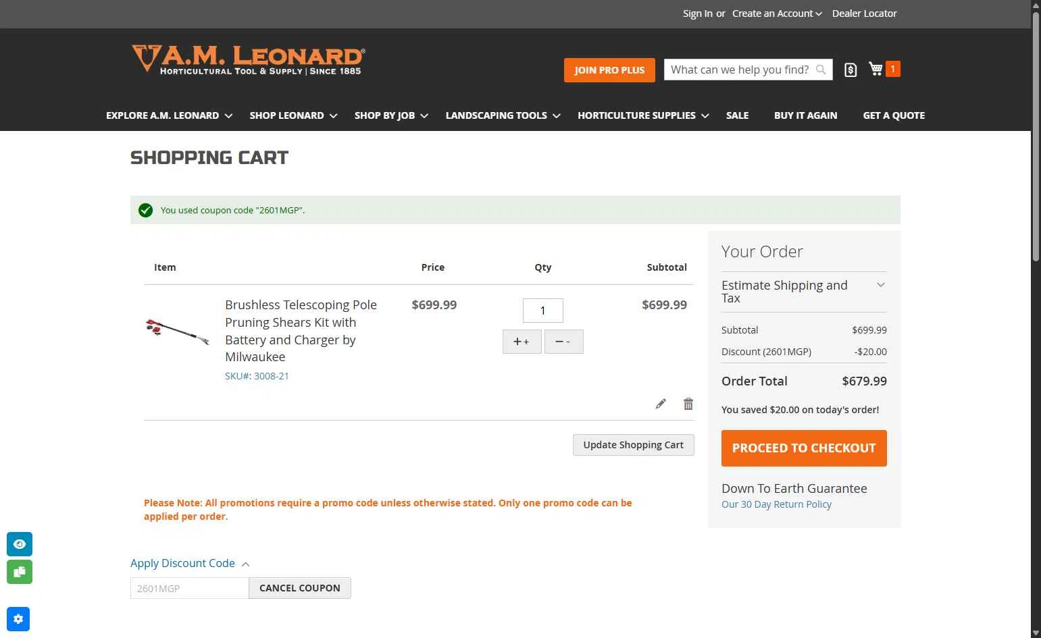Image resolution: width=1041 pixels, height=638 pixels.
Task: Click Proceed To Checkout button
Action: (804, 448)
